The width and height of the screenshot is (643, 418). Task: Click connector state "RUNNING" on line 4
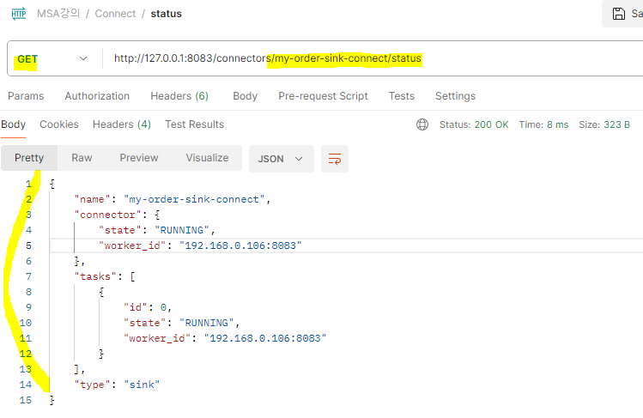182,230
